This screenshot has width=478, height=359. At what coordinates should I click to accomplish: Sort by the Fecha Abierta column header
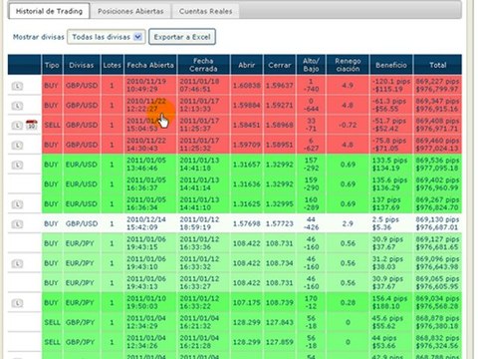tap(150, 65)
